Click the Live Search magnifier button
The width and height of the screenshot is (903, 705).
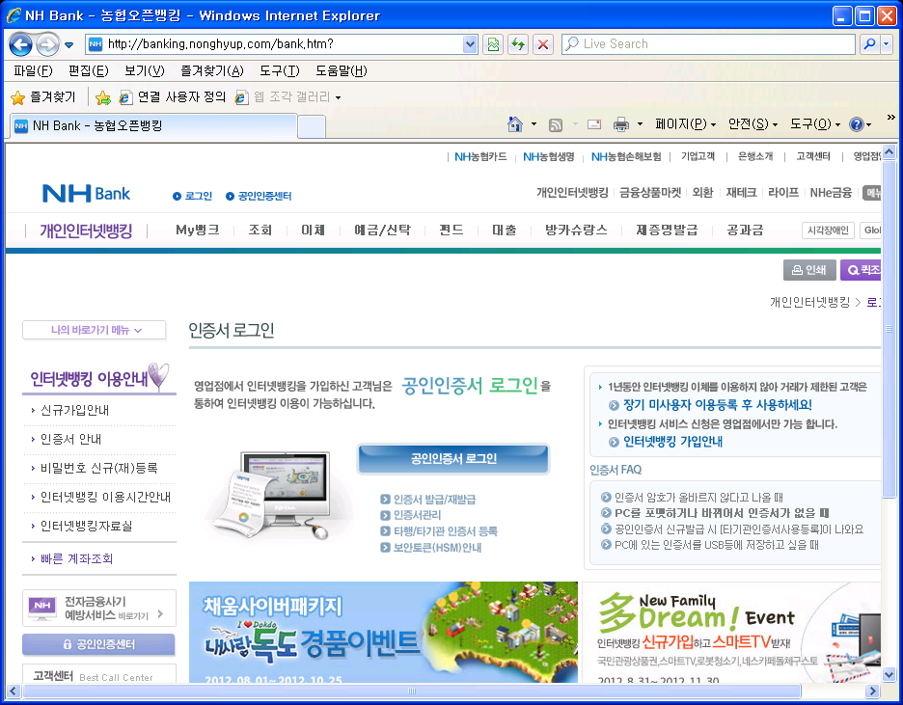869,43
